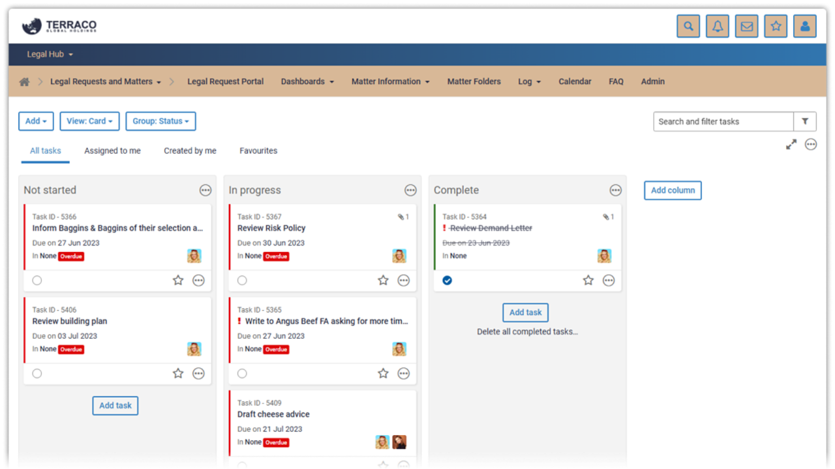Expand board to fullscreen with arrows icon
Viewport: 835px width, 469px height.
[791, 145]
